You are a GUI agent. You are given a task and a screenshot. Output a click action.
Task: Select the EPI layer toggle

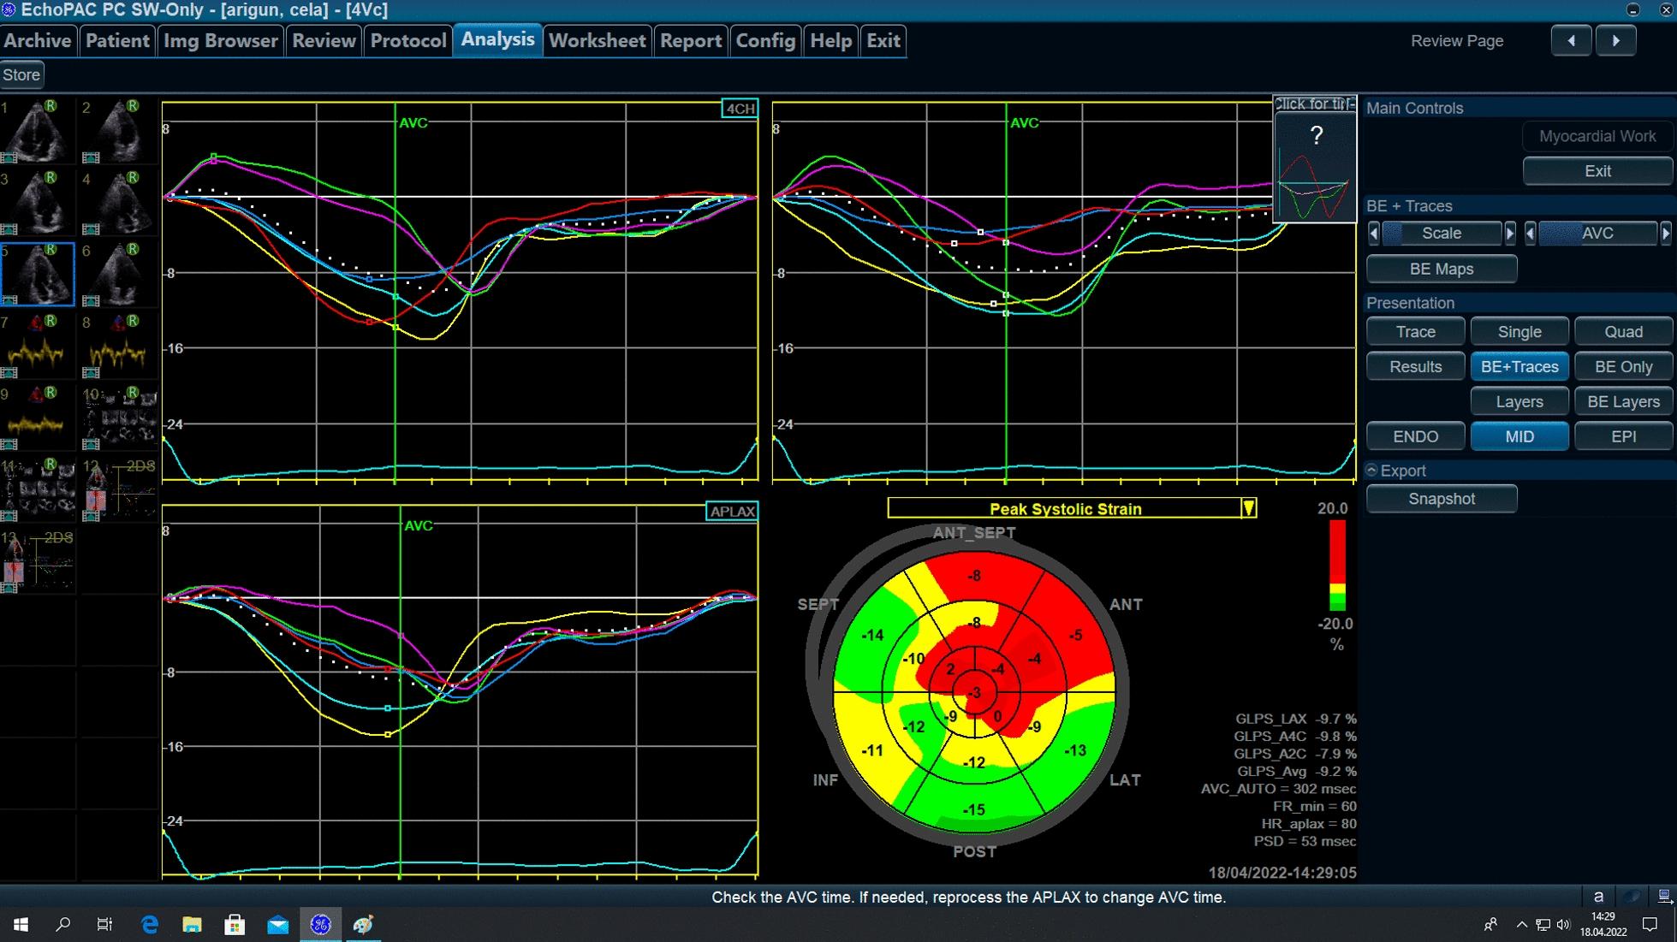(1623, 436)
